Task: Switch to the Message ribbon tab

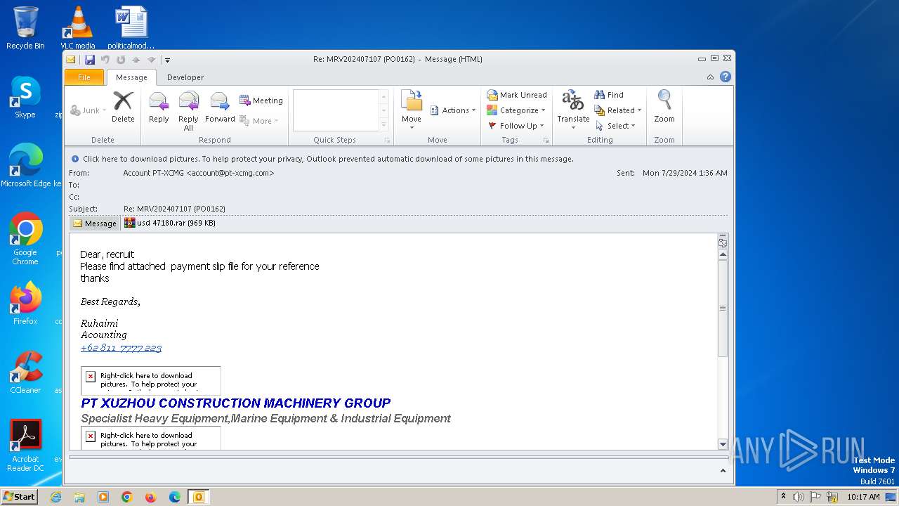Action: (x=131, y=77)
